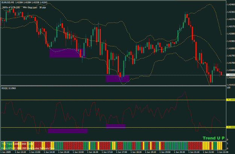Click the '1 Jun 19:10' time axis label
Image resolution: width=235 pixels, height=154 pixels.
pyautogui.click(x=151, y=152)
